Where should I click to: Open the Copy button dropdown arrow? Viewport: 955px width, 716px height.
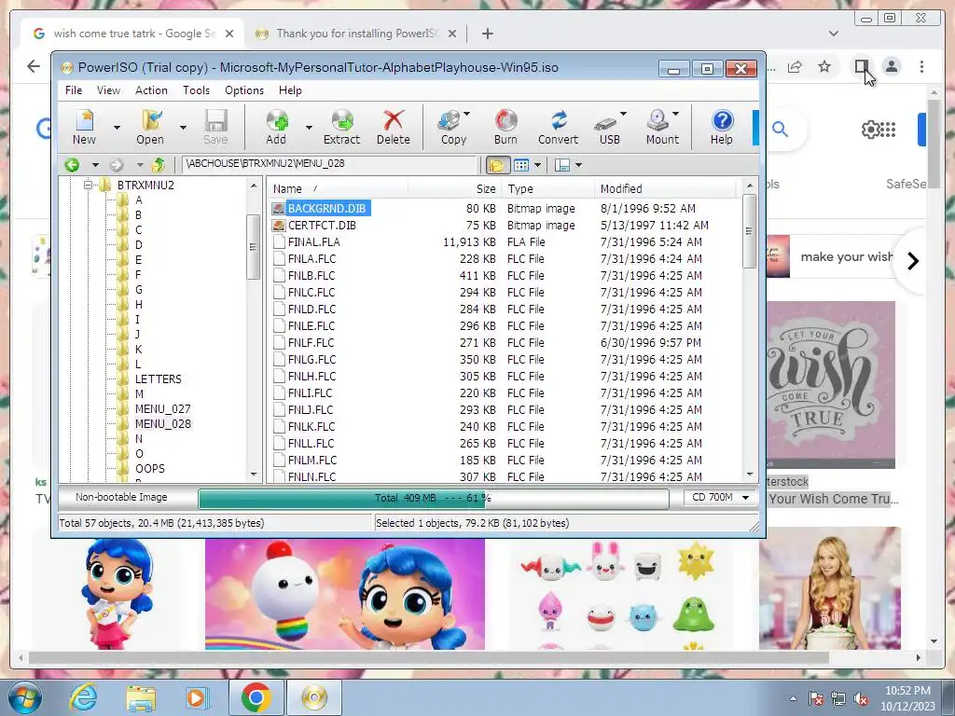pyautogui.click(x=466, y=114)
